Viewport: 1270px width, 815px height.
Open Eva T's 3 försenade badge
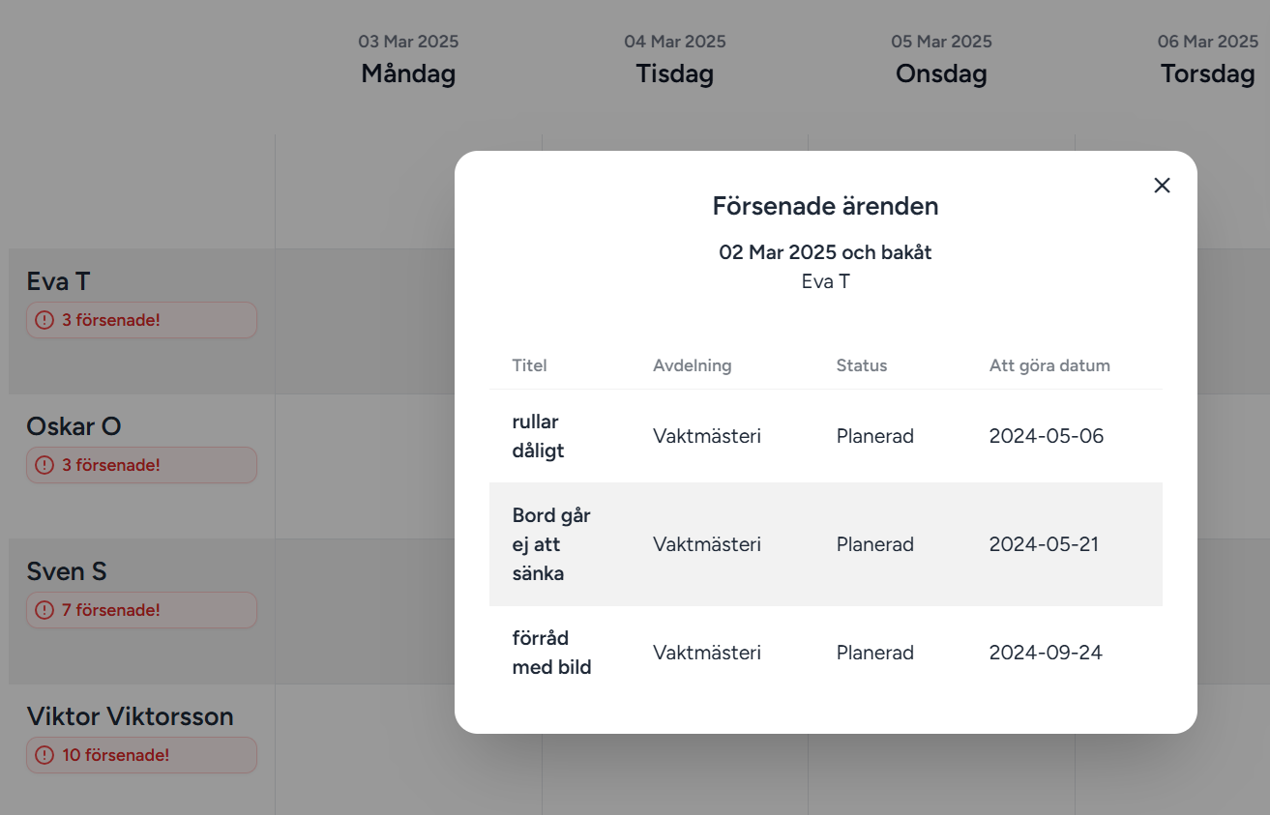pyautogui.click(x=141, y=320)
